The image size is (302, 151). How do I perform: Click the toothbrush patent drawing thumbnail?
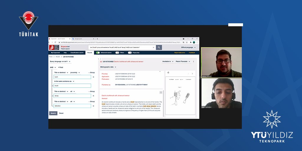point(180,96)
